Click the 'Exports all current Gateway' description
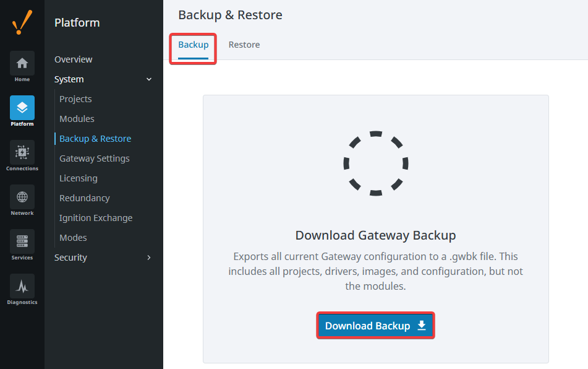The height and width of the screenshot is (369, 588). click(x=375, y=271)
